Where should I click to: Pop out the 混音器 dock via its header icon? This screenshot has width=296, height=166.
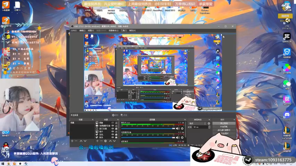(185, 120)
